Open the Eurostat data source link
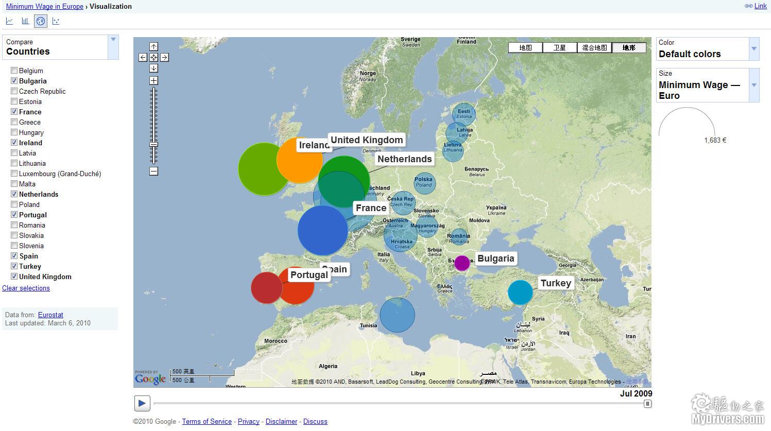This screenshot has height=431, width=771. 50,315
